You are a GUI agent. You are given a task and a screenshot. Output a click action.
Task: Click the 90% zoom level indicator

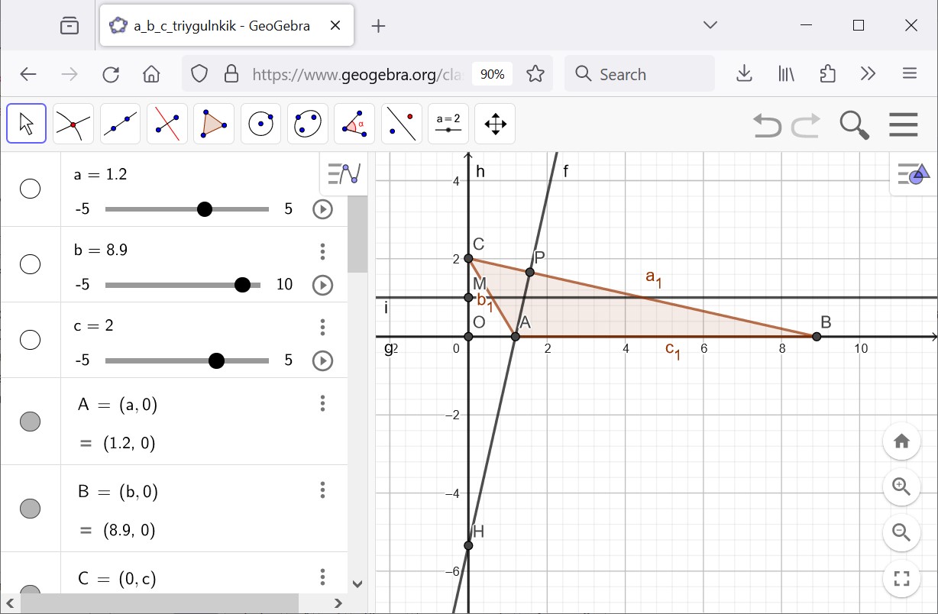point(493,74)
